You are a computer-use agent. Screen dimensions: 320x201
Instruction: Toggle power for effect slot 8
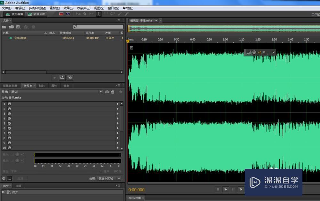pos(9,138)
